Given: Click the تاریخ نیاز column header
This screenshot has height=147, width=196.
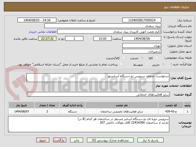Looking at the screenshot, I should tap(22, 105).
